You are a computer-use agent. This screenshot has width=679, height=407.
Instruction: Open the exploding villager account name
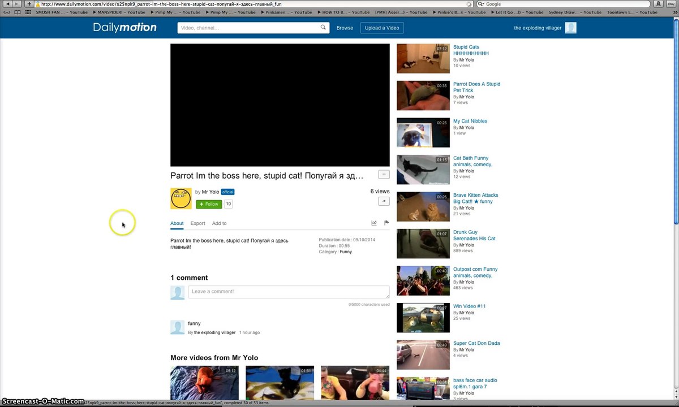pos(538,28)
